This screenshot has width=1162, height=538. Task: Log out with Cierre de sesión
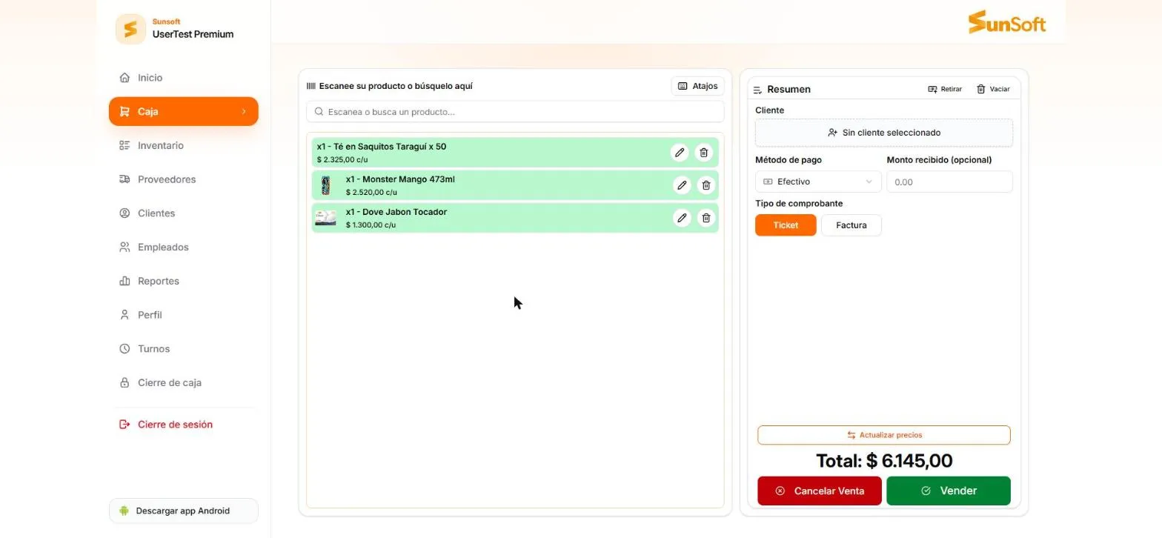184,425
